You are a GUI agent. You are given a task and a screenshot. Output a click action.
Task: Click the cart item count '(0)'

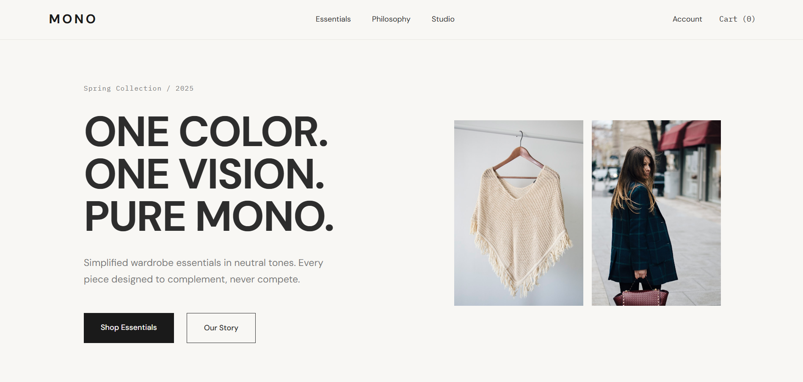(x=749, y=19)
